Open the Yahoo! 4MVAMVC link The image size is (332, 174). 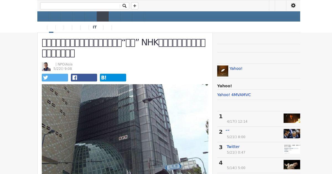click(234, 95)
